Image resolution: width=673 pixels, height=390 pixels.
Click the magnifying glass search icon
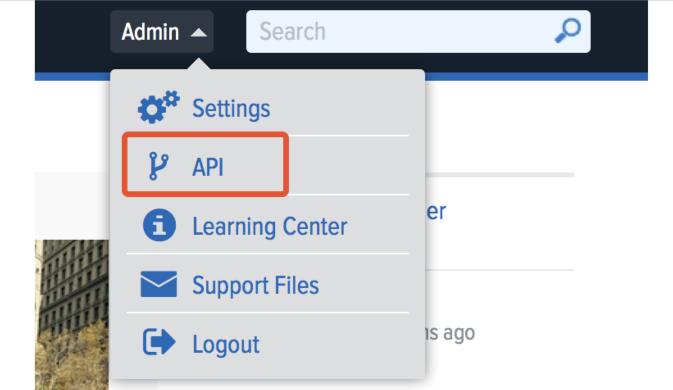568,31
